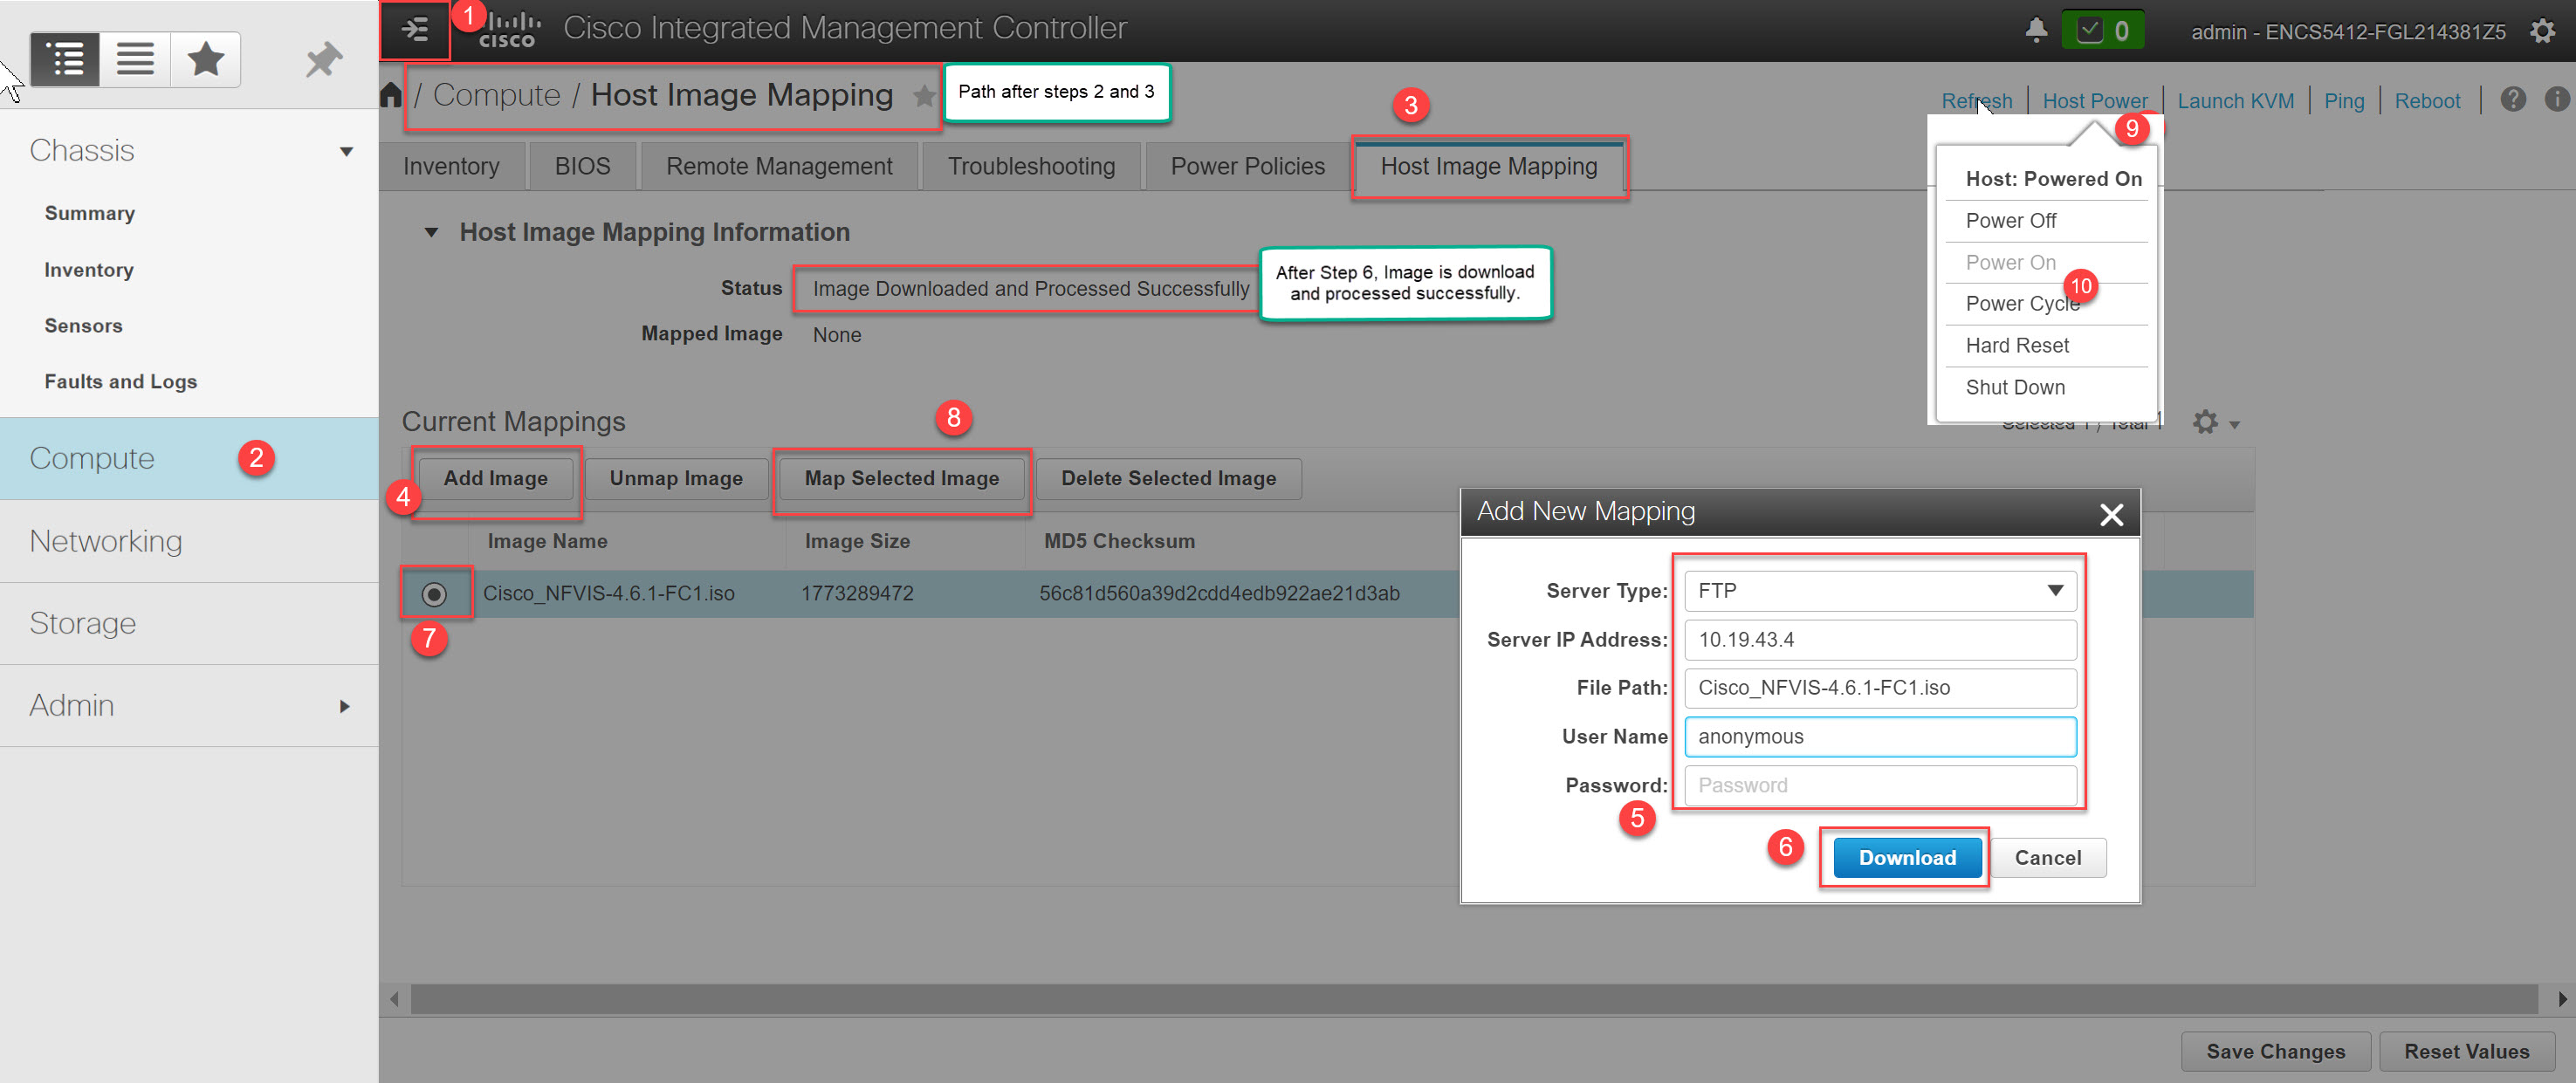Click the info icon in the header

click(x=2557, y=99)
